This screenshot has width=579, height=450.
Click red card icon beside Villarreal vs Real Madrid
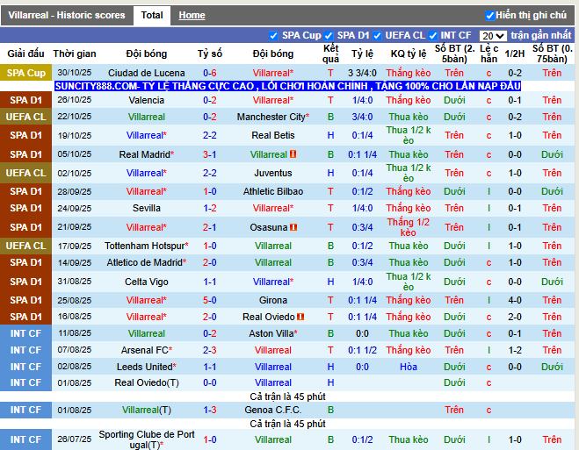pos(293,154)
